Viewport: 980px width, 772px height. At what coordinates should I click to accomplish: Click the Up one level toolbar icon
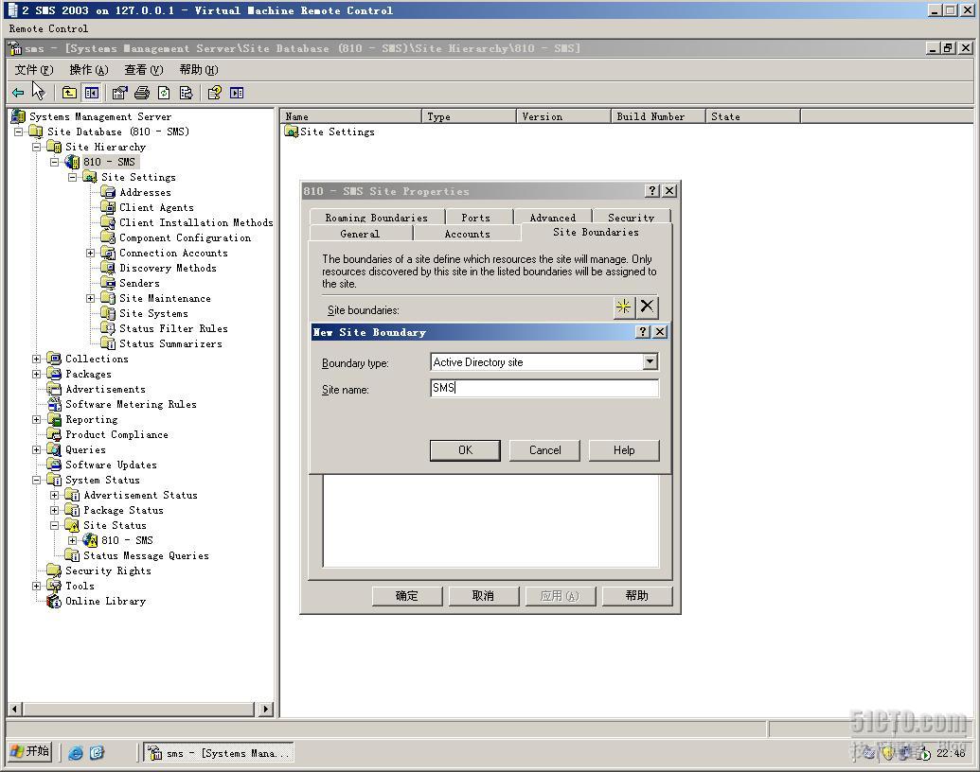click(69, 93)
